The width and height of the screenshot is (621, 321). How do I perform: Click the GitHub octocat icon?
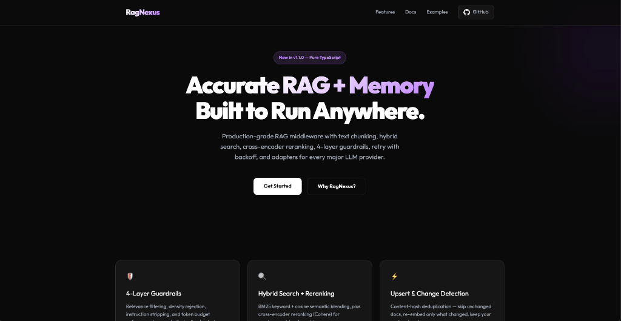[x=466, y=12]
